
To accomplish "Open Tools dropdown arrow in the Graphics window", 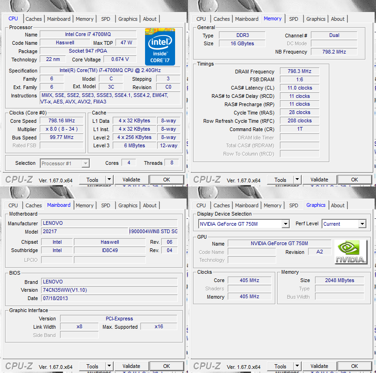I will click(x=297, y=366).
